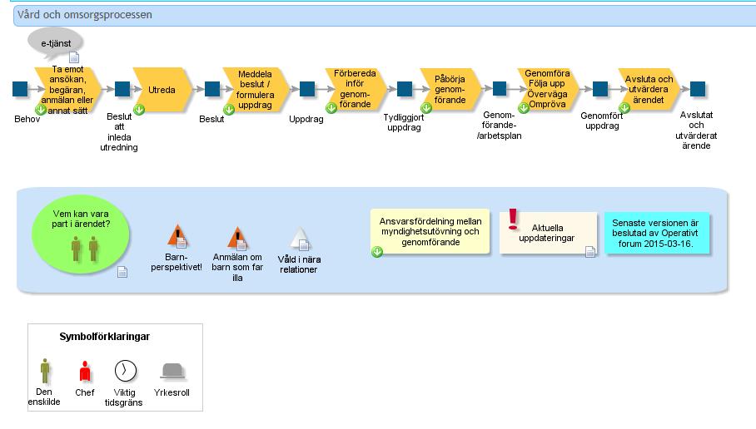Expand the green arrow on the Ansvarsfördelning note
756x429 pixels.
(x=376, y=251)
